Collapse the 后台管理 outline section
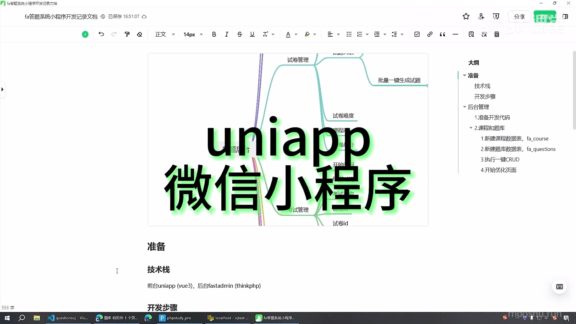Viewport: 576px width, 324px height. (x=464, y=107)
